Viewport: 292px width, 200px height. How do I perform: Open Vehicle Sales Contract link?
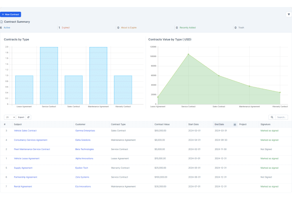[x=25, y=130]
